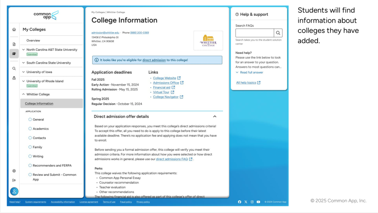Open All help topics link
378x213 pixels.
click(x=246, y=82)
